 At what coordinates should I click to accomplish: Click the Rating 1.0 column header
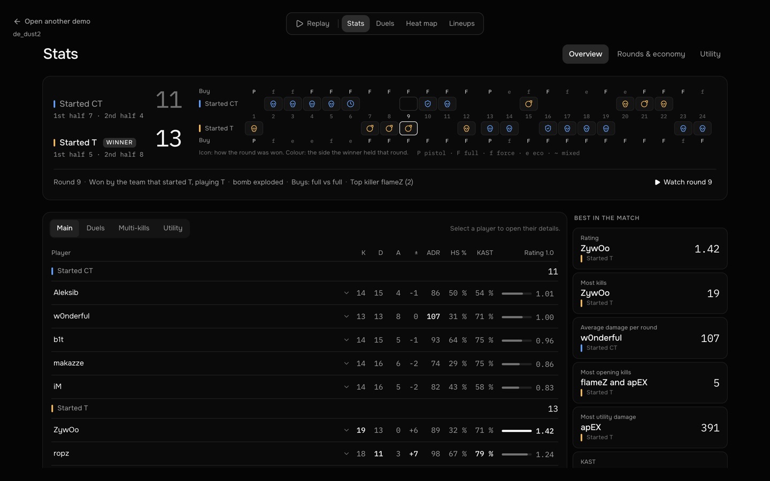538,253
